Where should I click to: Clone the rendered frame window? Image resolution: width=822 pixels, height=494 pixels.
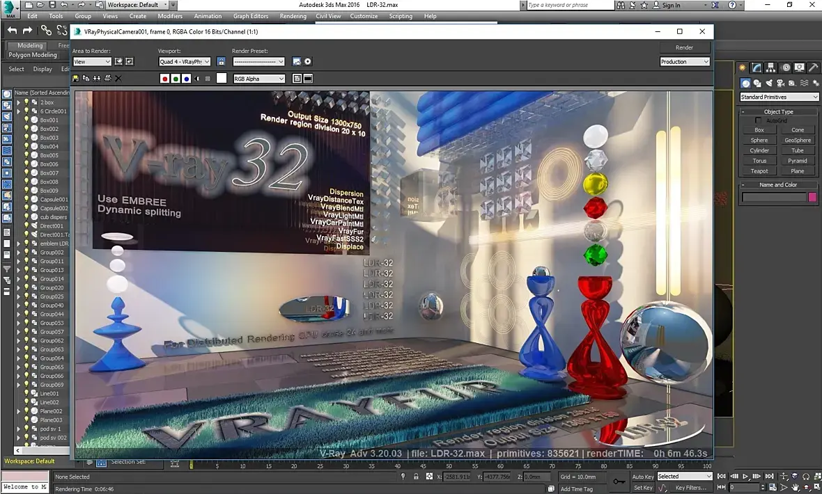tap(97, 79)
